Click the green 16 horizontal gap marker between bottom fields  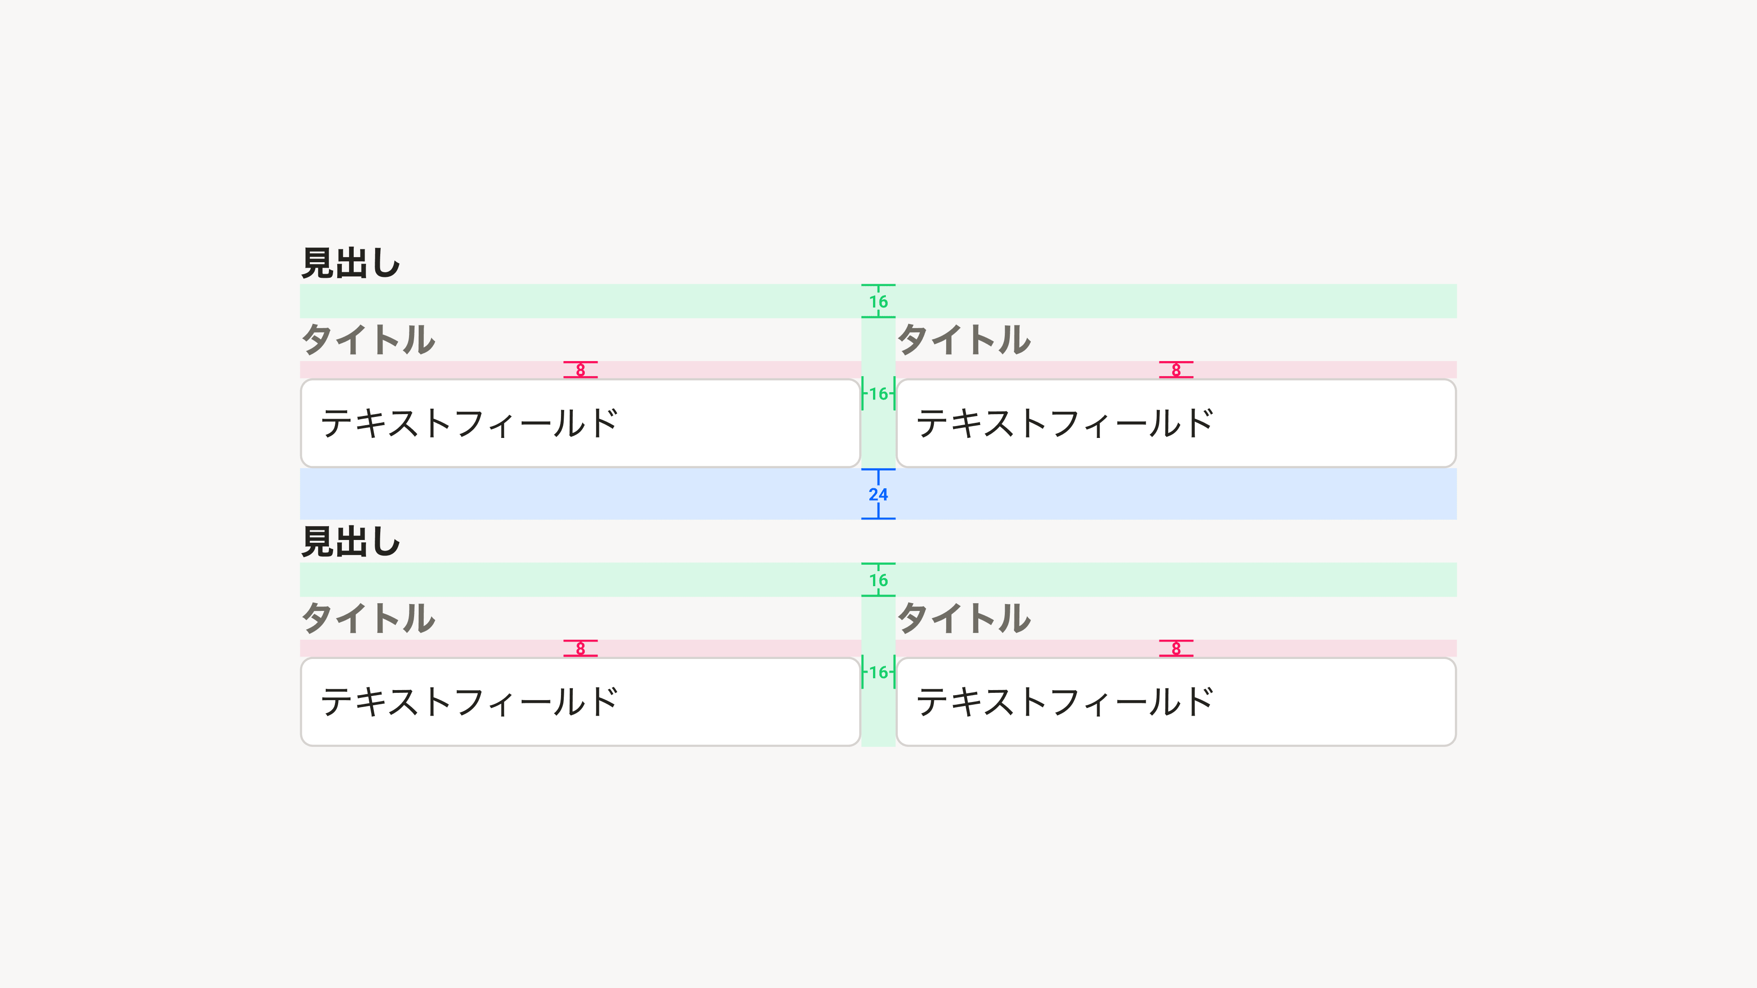878,673
